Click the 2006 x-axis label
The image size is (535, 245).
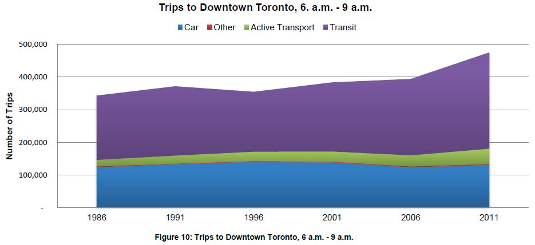click(x=411, y=218)
